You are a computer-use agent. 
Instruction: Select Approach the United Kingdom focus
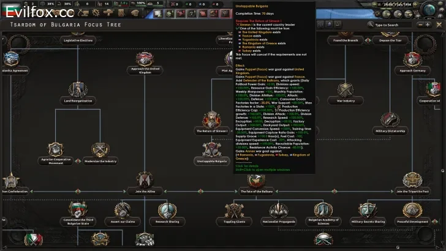coord(145,64)
